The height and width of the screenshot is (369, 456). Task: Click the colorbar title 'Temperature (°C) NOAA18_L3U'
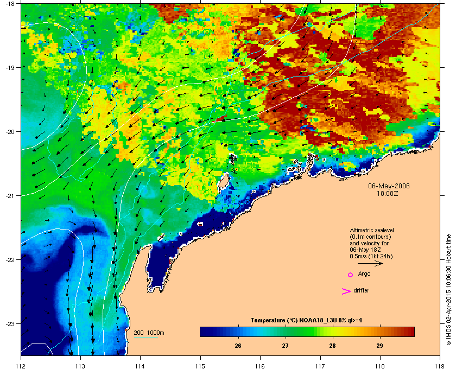pyautogui.click(x=294, y=321)
